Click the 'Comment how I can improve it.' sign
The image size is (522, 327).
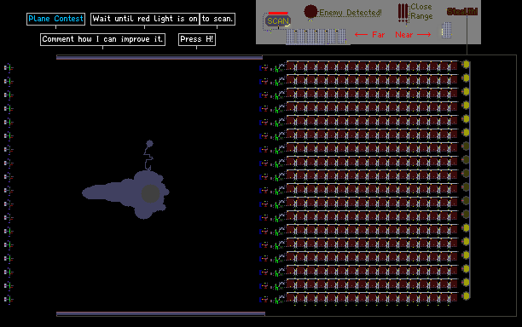(x=102, y=39)
